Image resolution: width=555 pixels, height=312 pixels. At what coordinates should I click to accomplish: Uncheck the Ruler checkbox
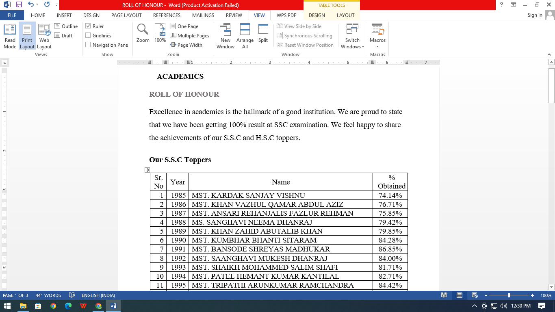(88, 26)
